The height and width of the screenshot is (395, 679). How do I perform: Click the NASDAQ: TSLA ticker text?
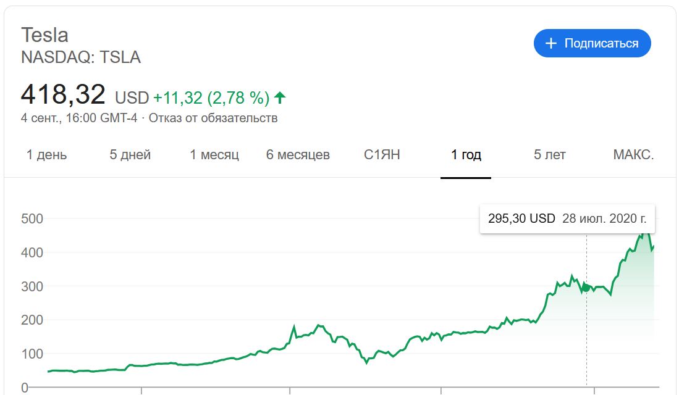(81, 58)
